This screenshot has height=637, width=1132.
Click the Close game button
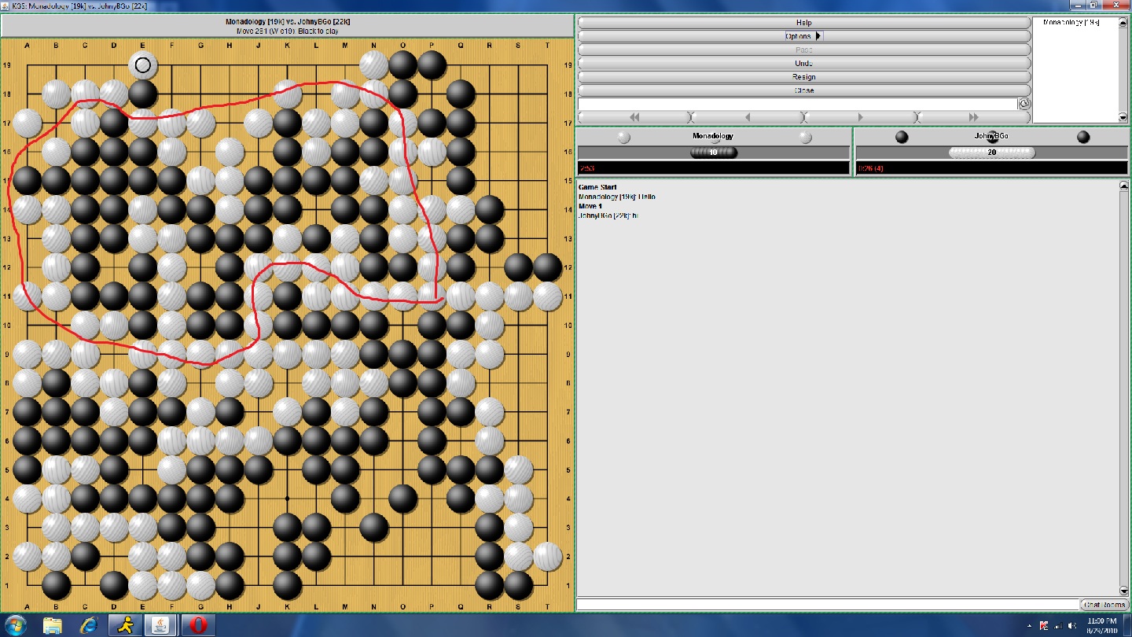point(803,90)
